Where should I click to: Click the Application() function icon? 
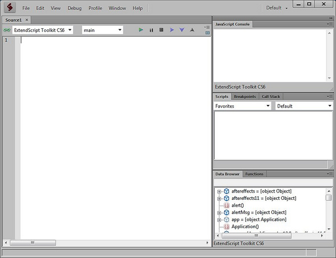point(226,227)
